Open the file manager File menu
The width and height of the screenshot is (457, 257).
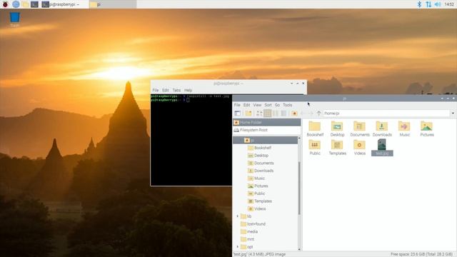click(237, 105)
